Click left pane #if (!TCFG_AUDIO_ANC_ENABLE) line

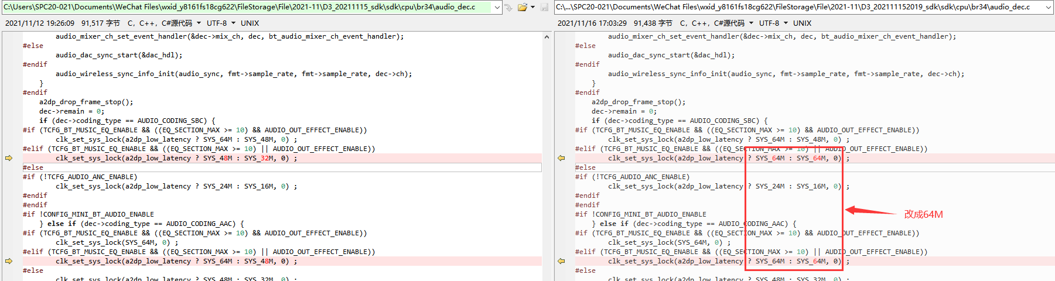point(80,177)
